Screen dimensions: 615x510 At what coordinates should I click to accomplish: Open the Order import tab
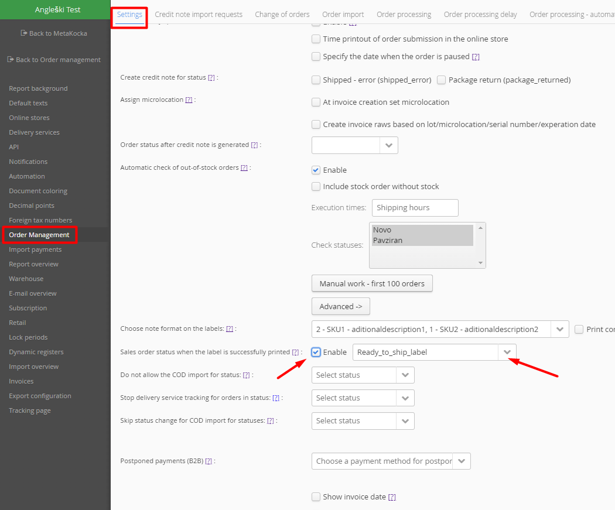click(x=343, y=15)
